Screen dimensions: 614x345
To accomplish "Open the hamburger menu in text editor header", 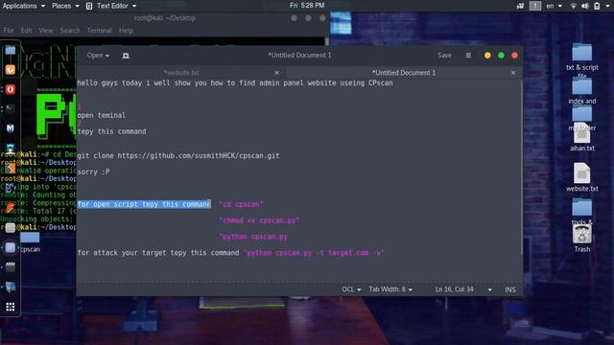I will 468,56.
